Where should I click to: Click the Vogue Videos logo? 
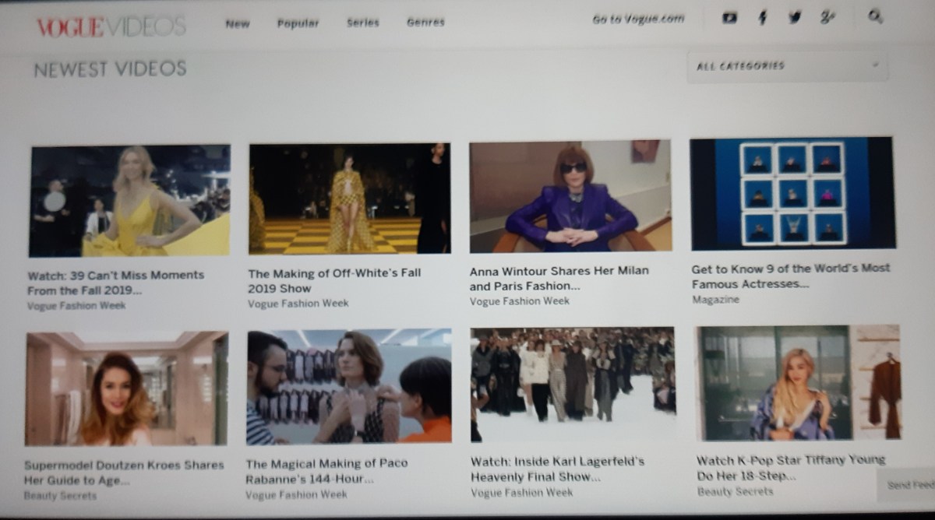(x=111, y=26)
